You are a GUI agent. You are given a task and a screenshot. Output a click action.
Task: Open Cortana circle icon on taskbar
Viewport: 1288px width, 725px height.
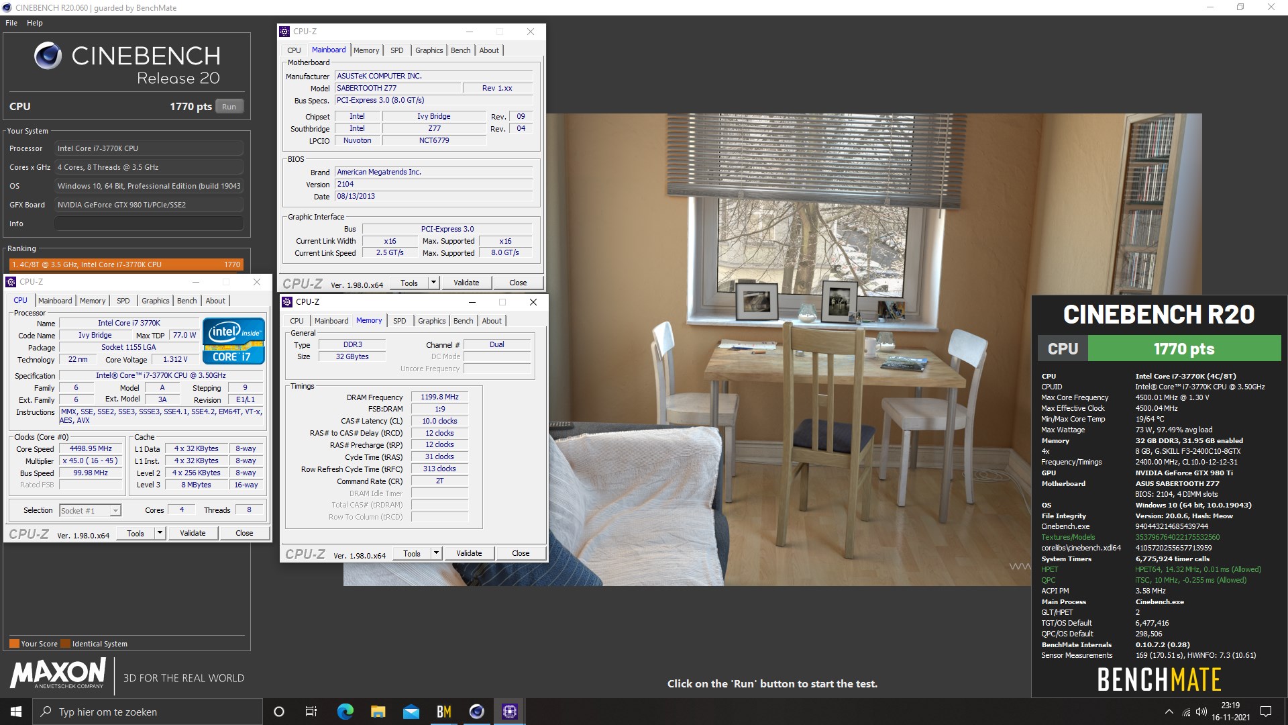[x=279, y=712]
